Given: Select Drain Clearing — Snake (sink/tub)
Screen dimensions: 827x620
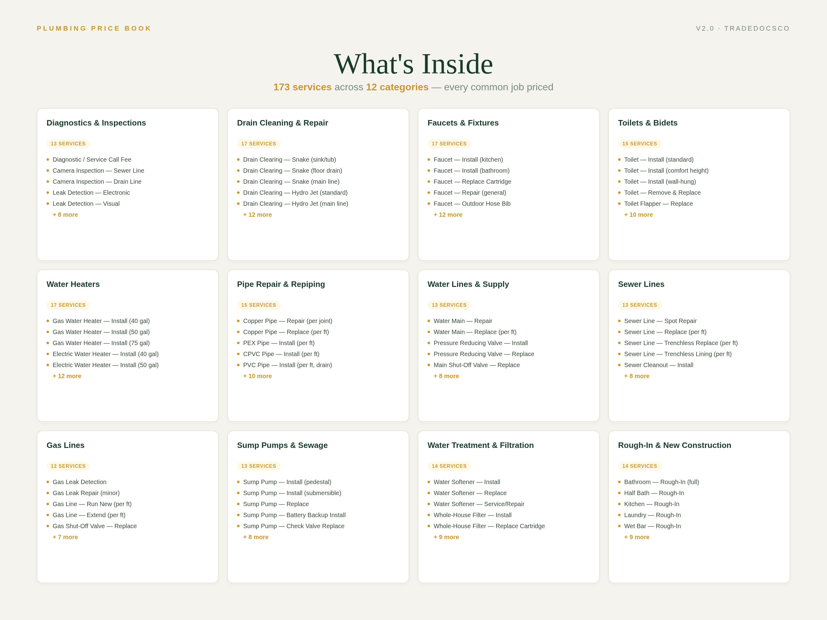Looking at the screenshot, I should coord(289,160).
